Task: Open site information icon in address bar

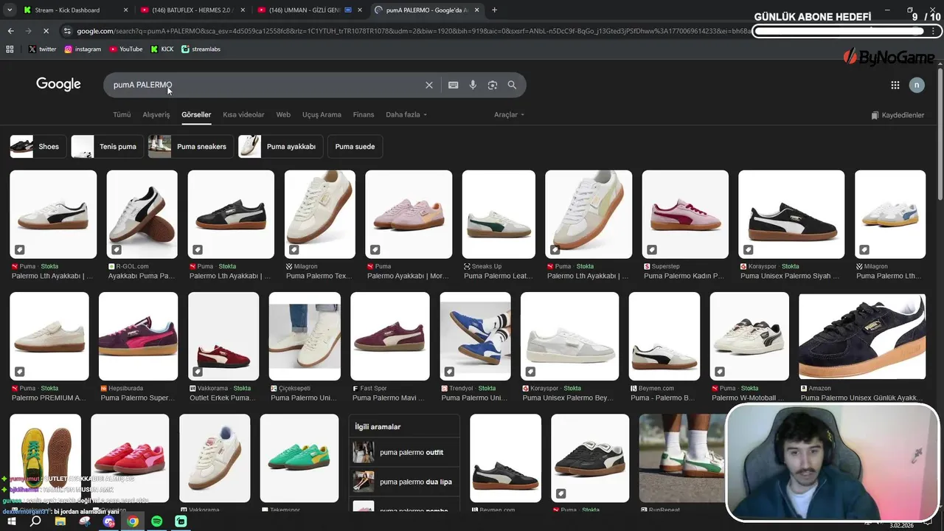Action: (x=67, y=31)
